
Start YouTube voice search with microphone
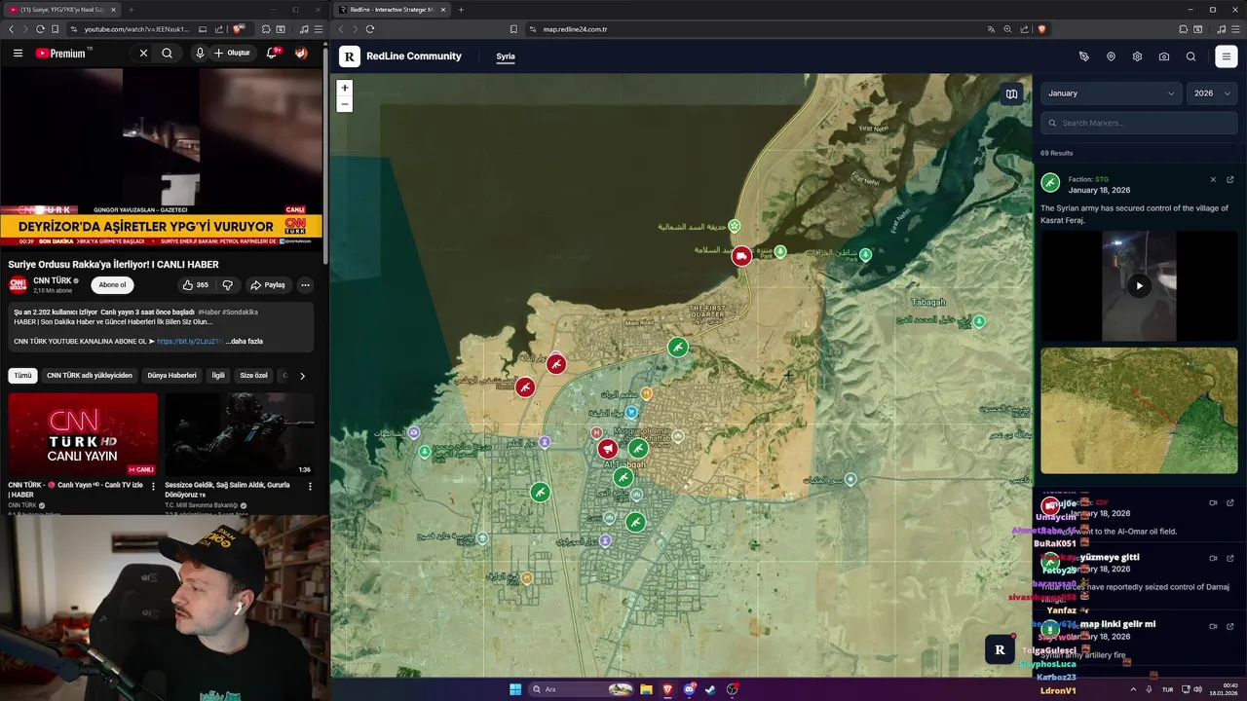tap(200, 53)
